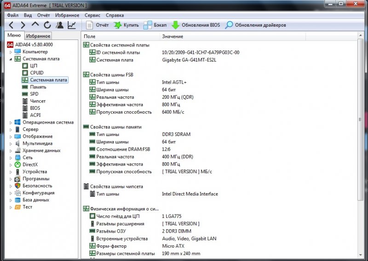Collapse the Системная плата tree node
The image size is (368, 261).
[11, 59]
